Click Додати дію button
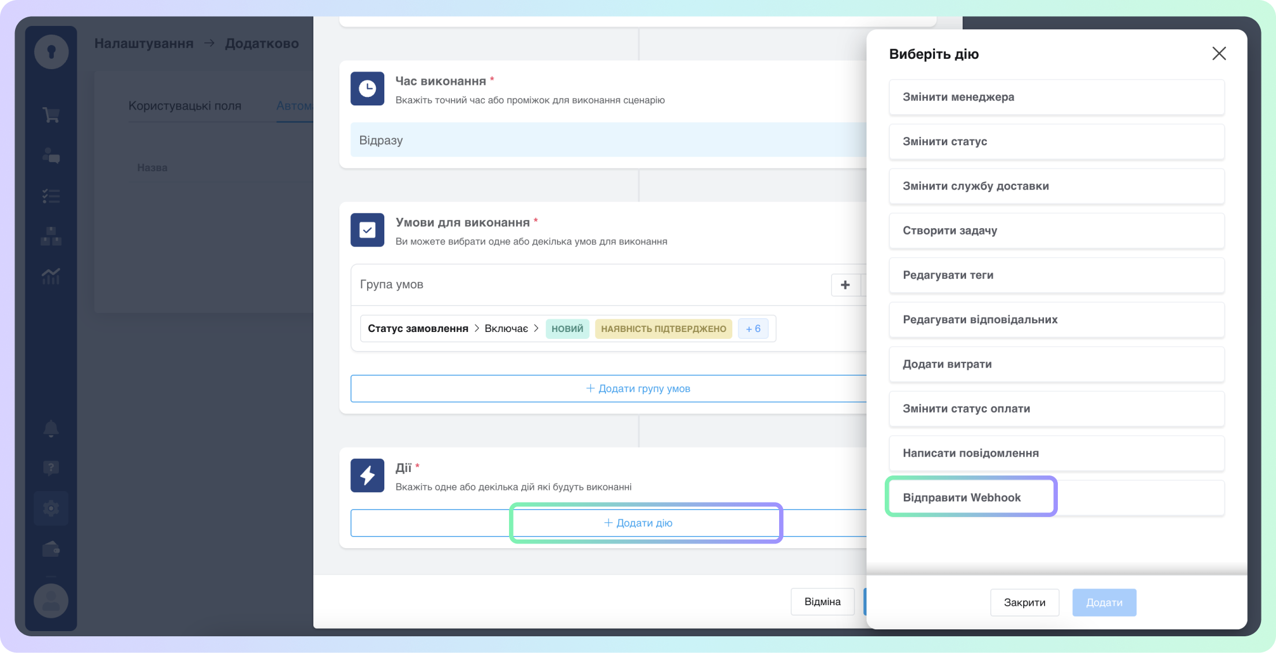The image size is (1276, 653). point(638,523)
